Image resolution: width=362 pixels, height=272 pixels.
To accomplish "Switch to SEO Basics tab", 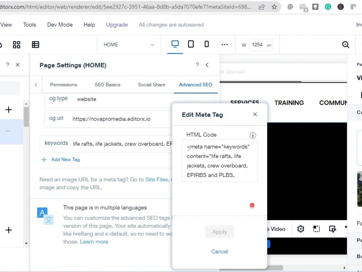I will [x=108, y=85].
